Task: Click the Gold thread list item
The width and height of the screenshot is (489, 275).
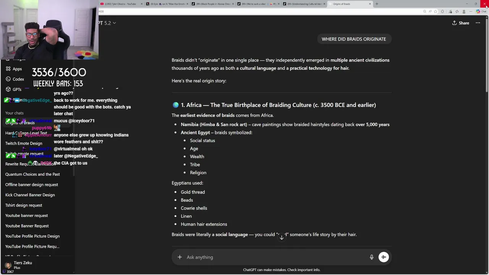Action: click(x=193, y=192)
